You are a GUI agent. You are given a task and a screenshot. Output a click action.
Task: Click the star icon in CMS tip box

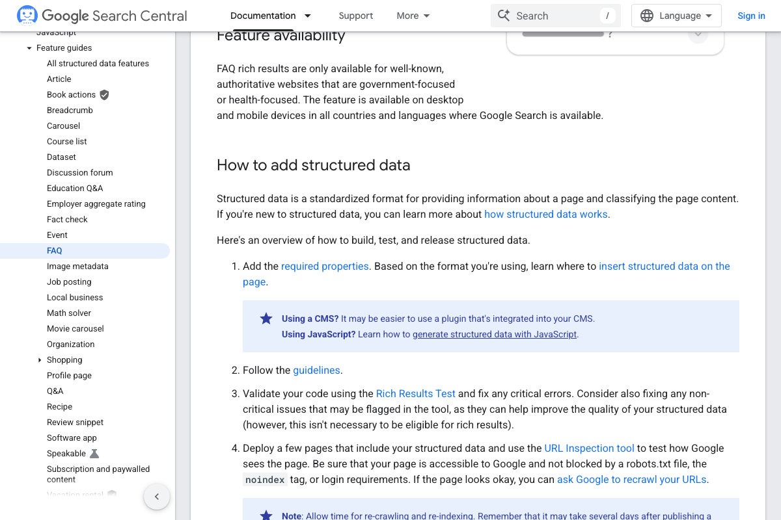pyautogui.click(x=266, y=318)
